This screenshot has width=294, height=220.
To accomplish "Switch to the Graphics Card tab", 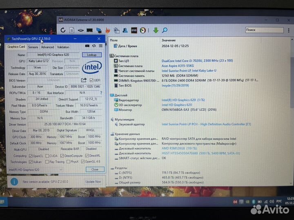I will 16,47.
